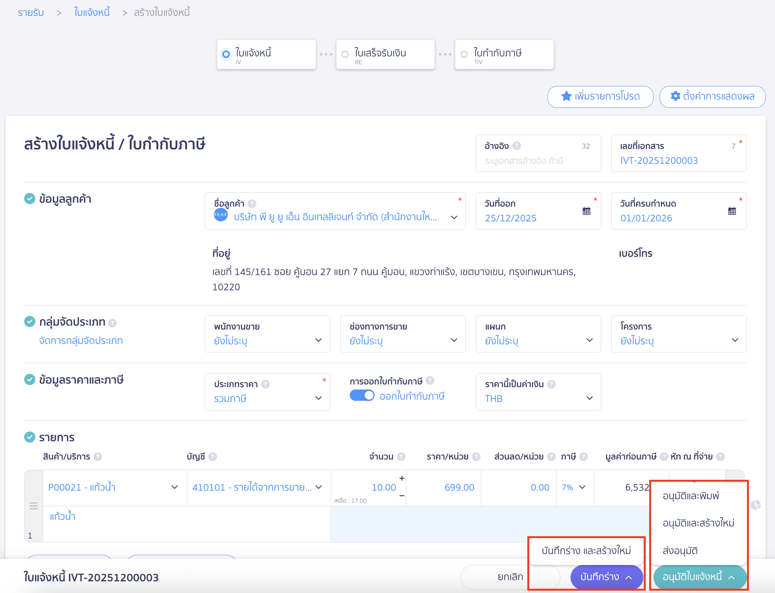Click the pie chart icon beside item row

point(755,505)
